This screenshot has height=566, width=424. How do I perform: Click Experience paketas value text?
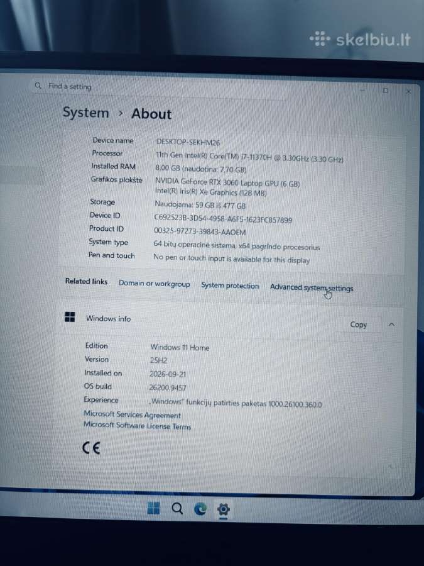coord(235,403)
